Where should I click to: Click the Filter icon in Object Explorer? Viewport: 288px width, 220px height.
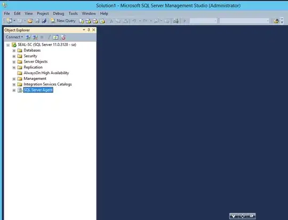point(49,37)
